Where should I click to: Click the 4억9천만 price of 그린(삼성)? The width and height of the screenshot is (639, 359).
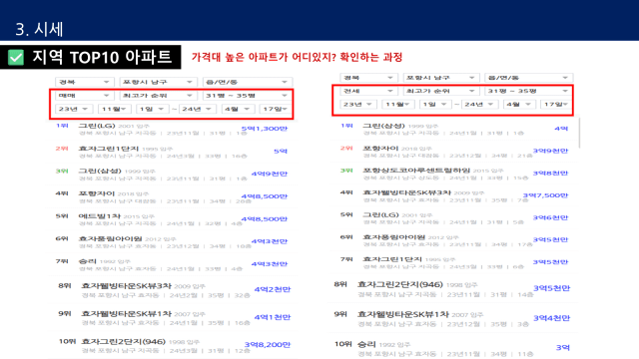click(x=270, y=174)
